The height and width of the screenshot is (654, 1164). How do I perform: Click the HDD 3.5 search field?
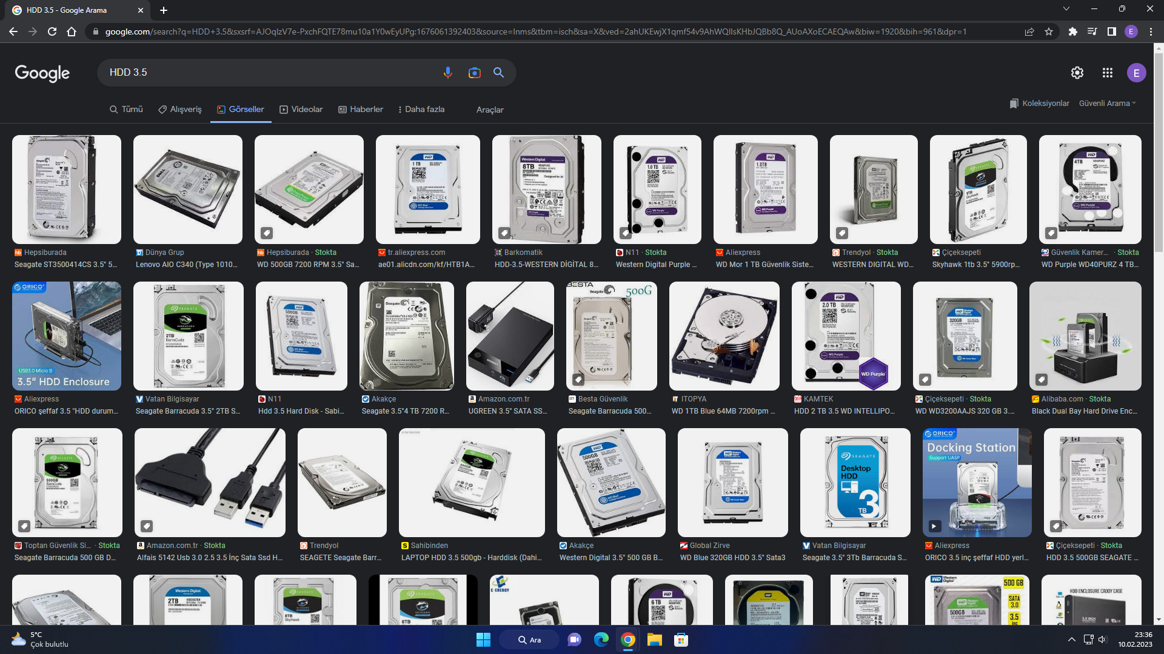267,73
